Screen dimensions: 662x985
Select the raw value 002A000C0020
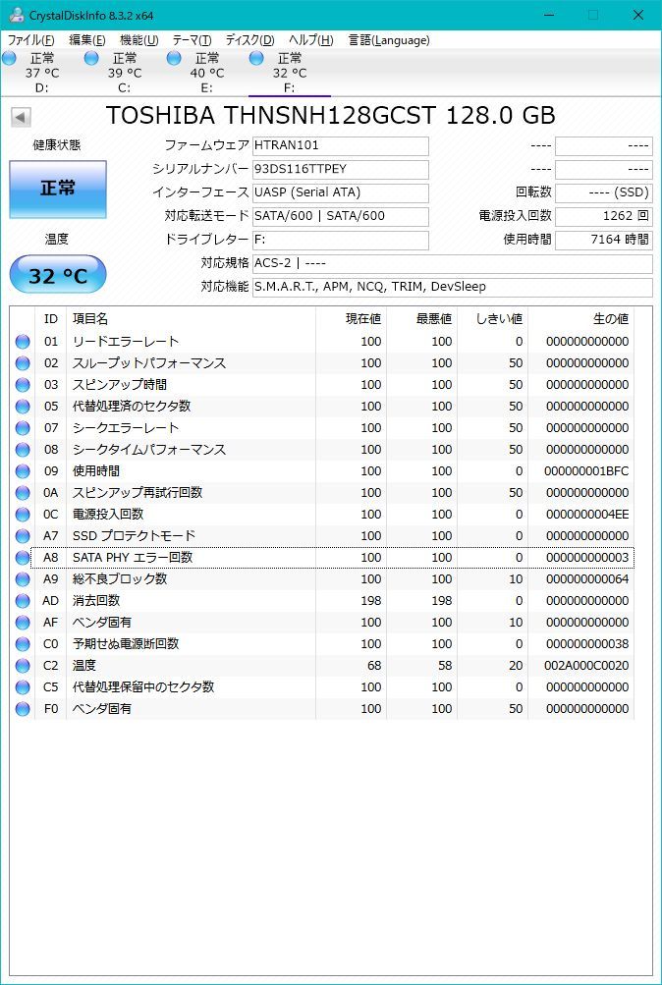tap(586, 665)
